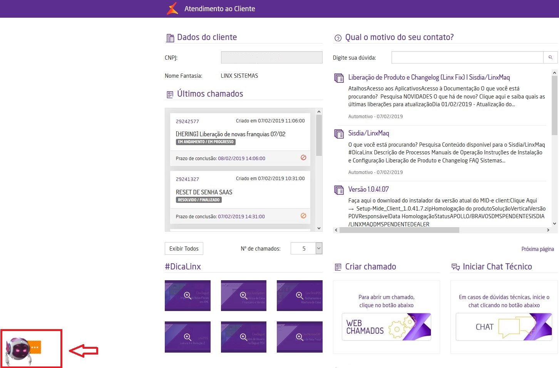
Task: Click the LINX SISTEMAS company name
Action: point(239,76)
